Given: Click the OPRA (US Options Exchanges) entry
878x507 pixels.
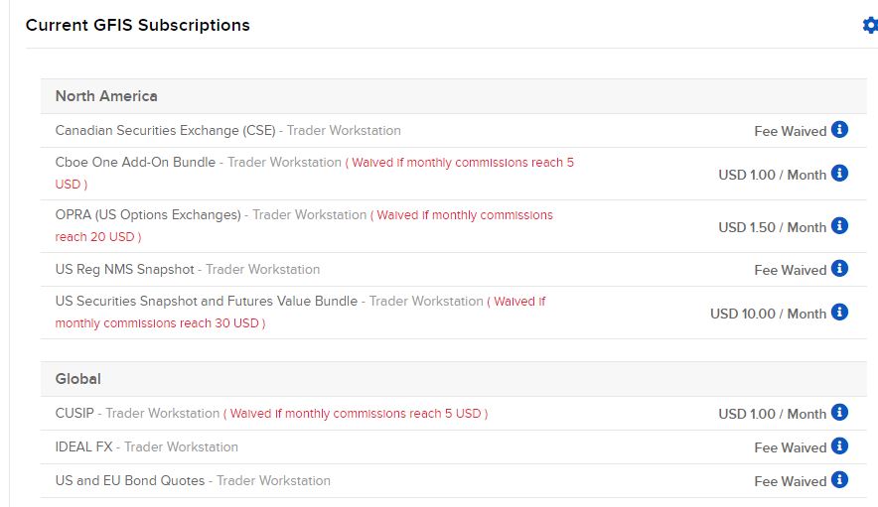Looking at the screenshot, I should pyautogui.click(x=454, y=226).
